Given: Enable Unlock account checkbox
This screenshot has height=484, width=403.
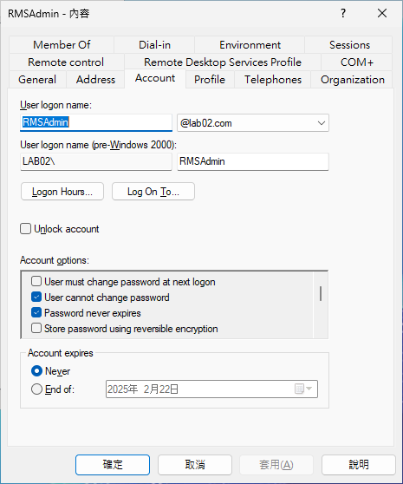Looking at the screenshot, I should point(26,229).
